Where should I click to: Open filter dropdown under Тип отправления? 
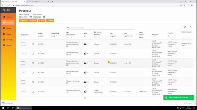(67, 37)
